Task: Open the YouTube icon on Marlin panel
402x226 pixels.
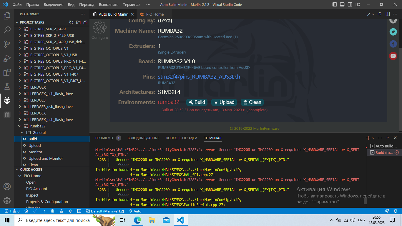Action: [393, 56]
